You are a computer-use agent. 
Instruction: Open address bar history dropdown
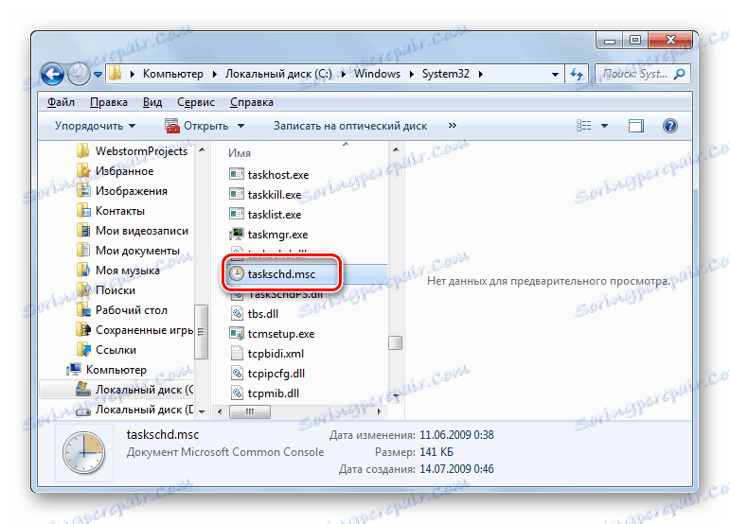pos(555,75)
